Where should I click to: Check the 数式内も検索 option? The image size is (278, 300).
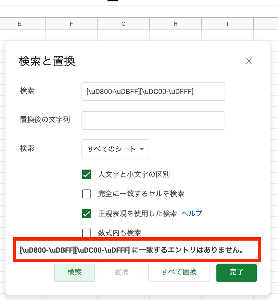87,233
